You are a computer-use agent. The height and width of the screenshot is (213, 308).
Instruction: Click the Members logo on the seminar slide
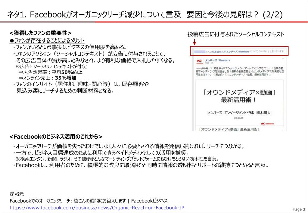point(267,124)
